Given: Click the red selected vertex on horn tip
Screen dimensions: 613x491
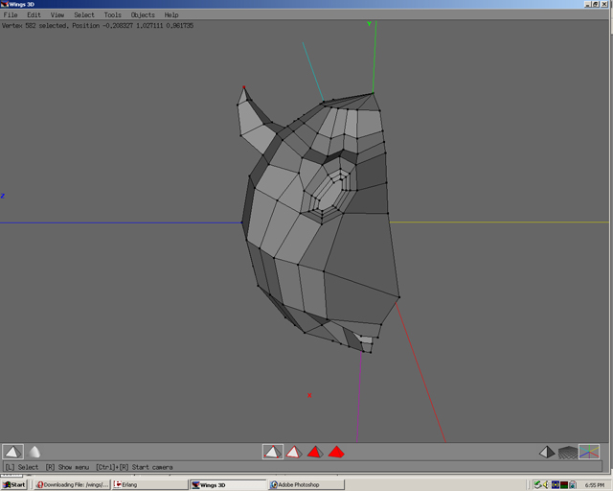Looking at the screenshot, I should (244, 87).
